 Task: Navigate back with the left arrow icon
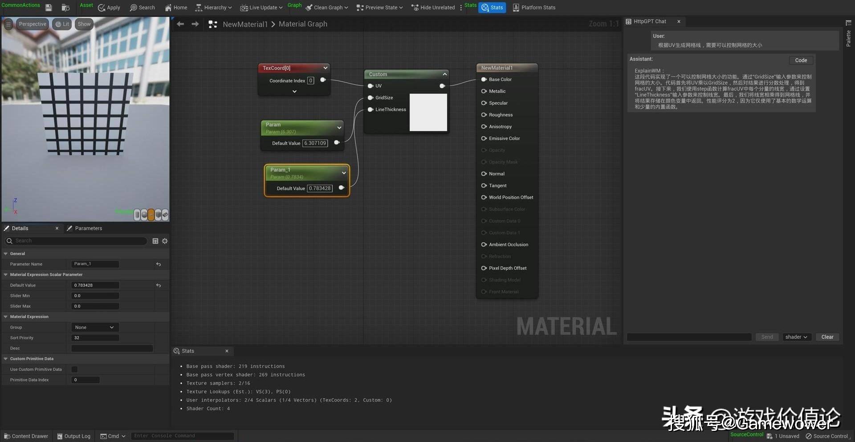180,24
